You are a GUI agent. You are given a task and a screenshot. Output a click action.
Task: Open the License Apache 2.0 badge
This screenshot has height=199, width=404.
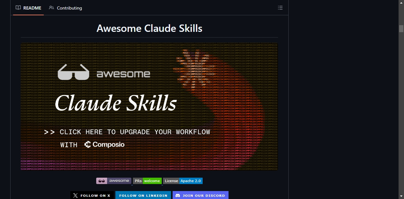click(183, 181)
